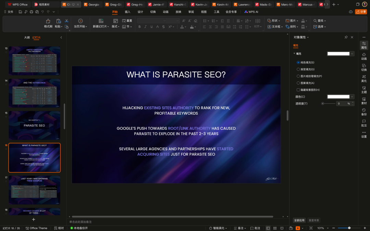Click the Copy icon below the scissors

click(66, 27)
